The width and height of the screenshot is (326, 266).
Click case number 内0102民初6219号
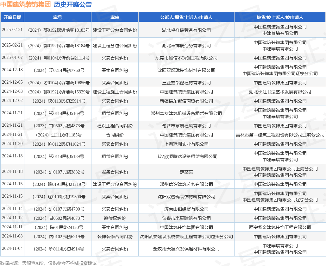coord(59,237)
